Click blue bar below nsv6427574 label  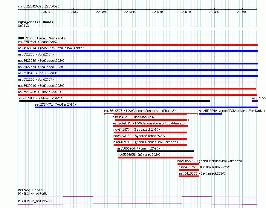click(x=137, y=70)
